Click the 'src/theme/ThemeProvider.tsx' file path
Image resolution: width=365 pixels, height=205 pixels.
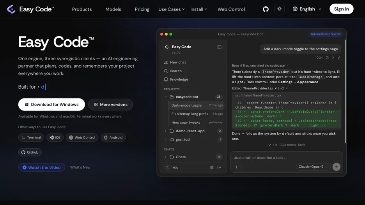pyautogui.click(x=258, y=95)
